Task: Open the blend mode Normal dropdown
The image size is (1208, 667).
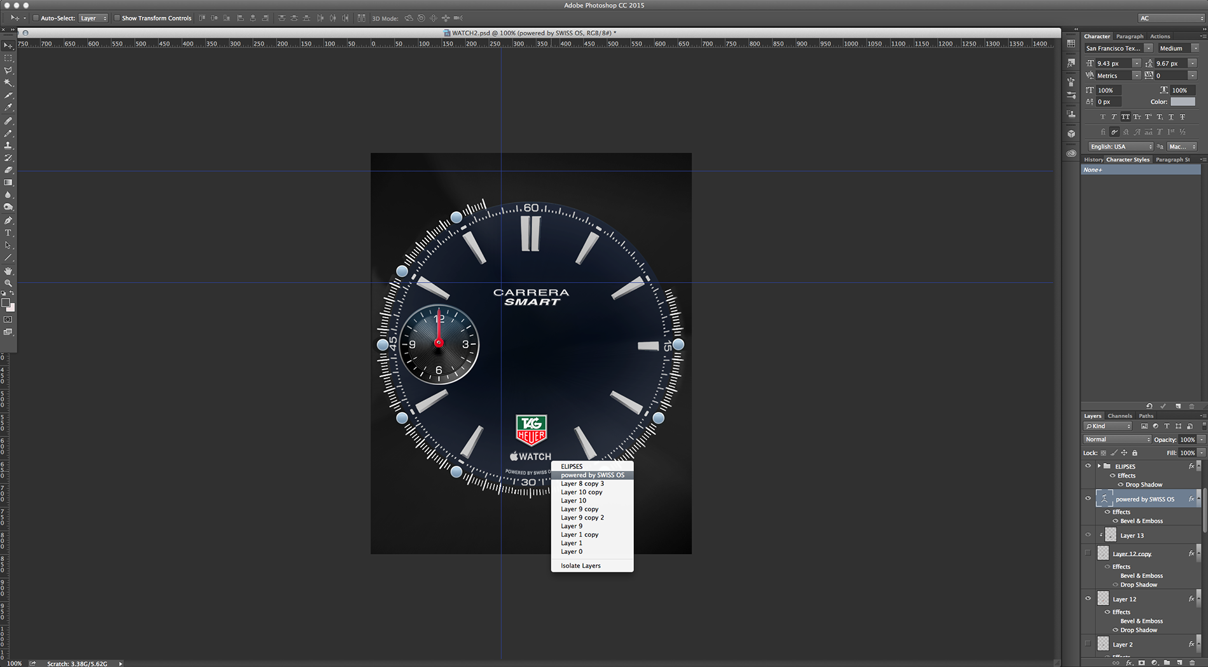Action: [x=1117, y=440]
